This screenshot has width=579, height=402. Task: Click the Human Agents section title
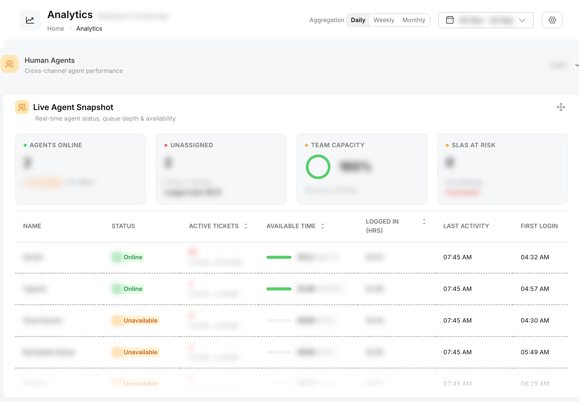pos(50,61)
